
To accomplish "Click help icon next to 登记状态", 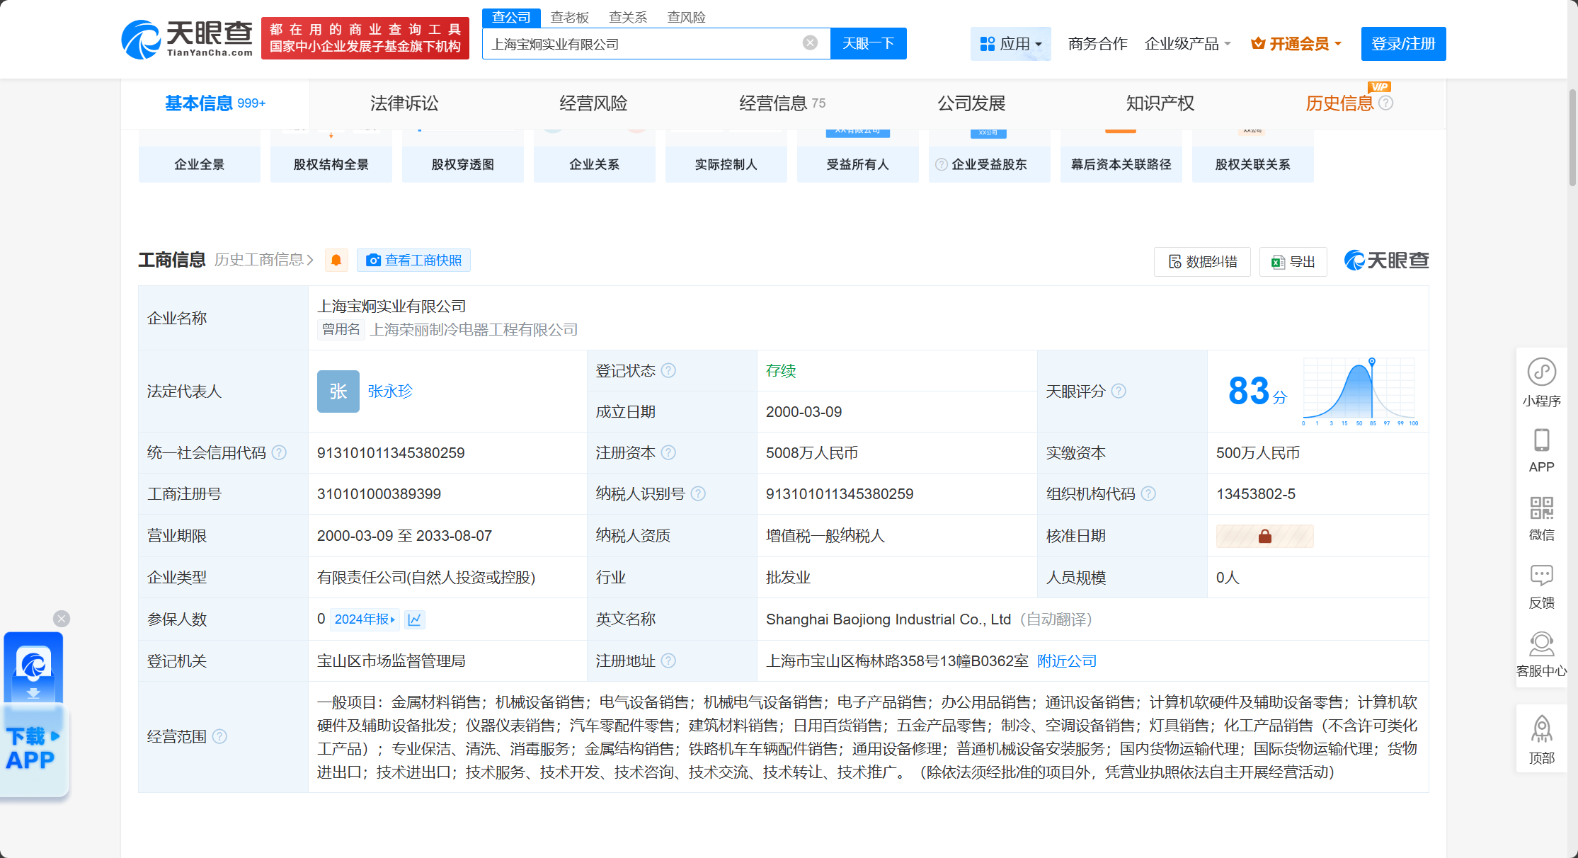I will [x=668, y=371].
